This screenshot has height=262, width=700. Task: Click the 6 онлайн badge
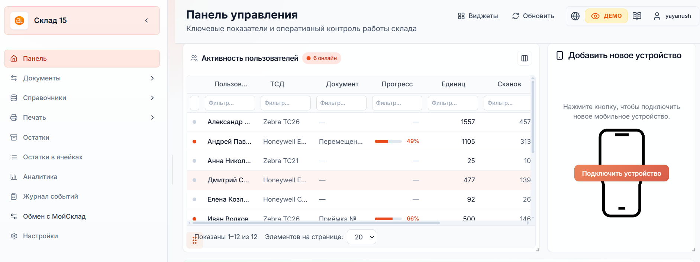(322, 58)
